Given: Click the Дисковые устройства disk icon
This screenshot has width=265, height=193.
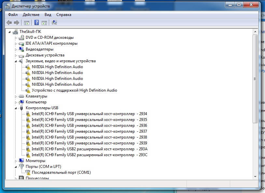Looking at the screenshot, I should tap(21, 55).
